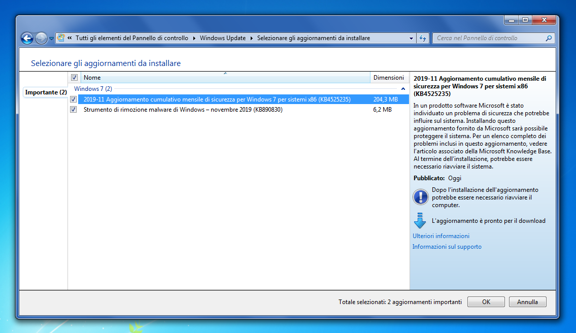
Task: Open the recent pages dropdown arrow
Action: 51,38
